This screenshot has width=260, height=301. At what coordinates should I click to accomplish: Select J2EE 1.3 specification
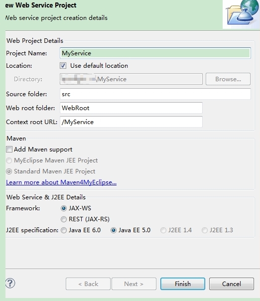point(205,230)
